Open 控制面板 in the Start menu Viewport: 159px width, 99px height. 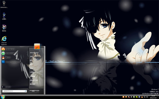[x=33, y=76]
